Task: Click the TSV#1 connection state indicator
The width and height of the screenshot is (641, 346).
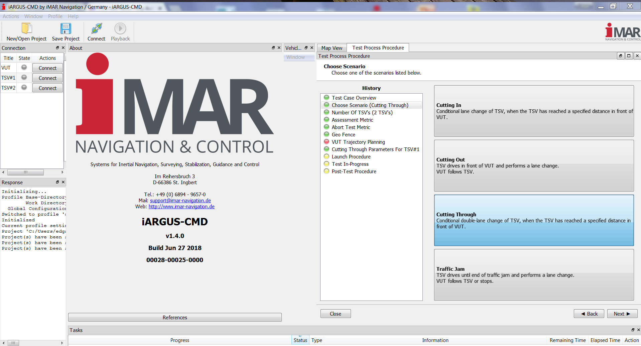Action: tap(24, 78)
